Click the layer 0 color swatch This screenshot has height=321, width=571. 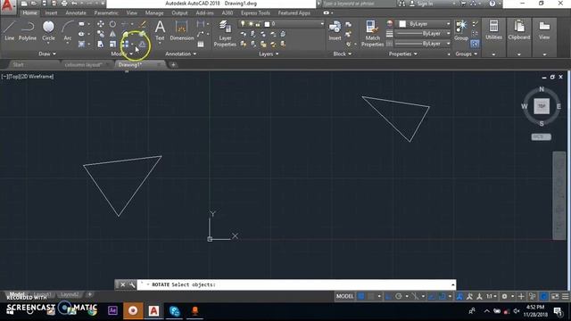click(x=267, y=24)
